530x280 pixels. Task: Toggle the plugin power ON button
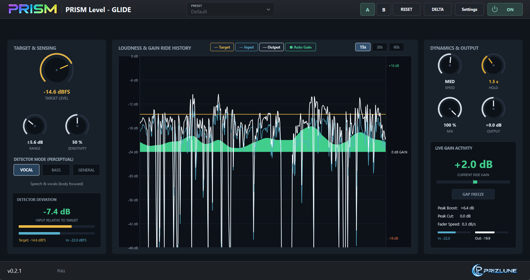tap(505, 9)
